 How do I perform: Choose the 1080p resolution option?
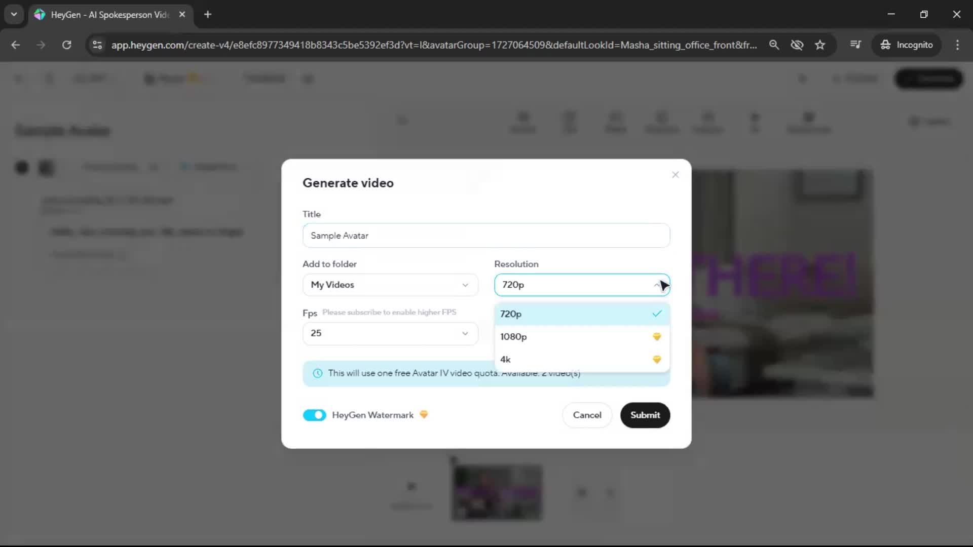point(582,337)
